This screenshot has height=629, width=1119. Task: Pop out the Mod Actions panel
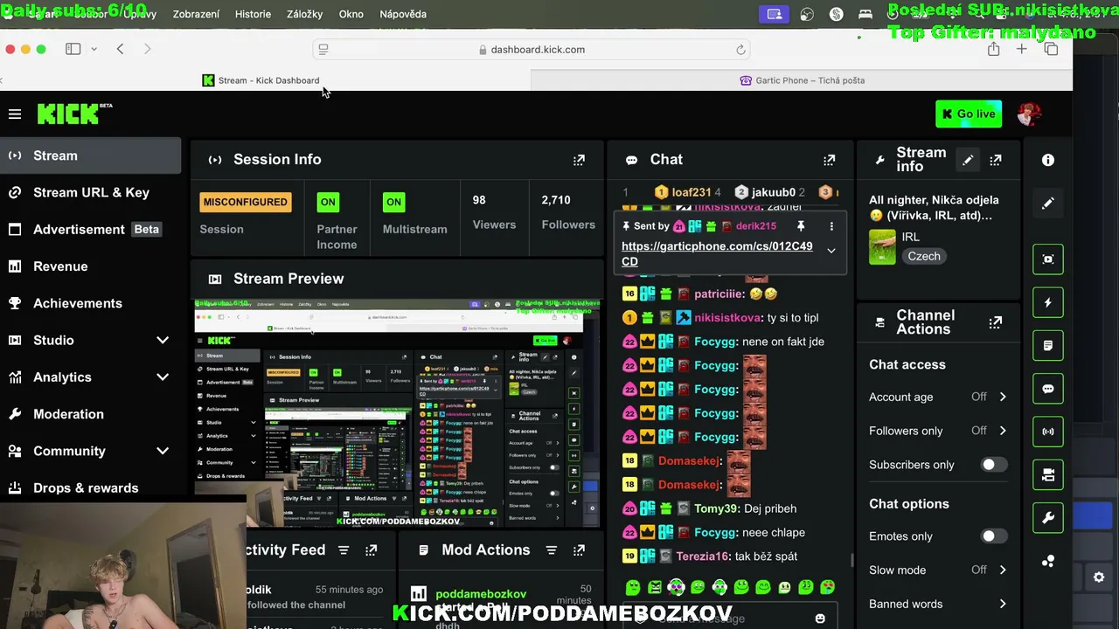click(579, 550)
